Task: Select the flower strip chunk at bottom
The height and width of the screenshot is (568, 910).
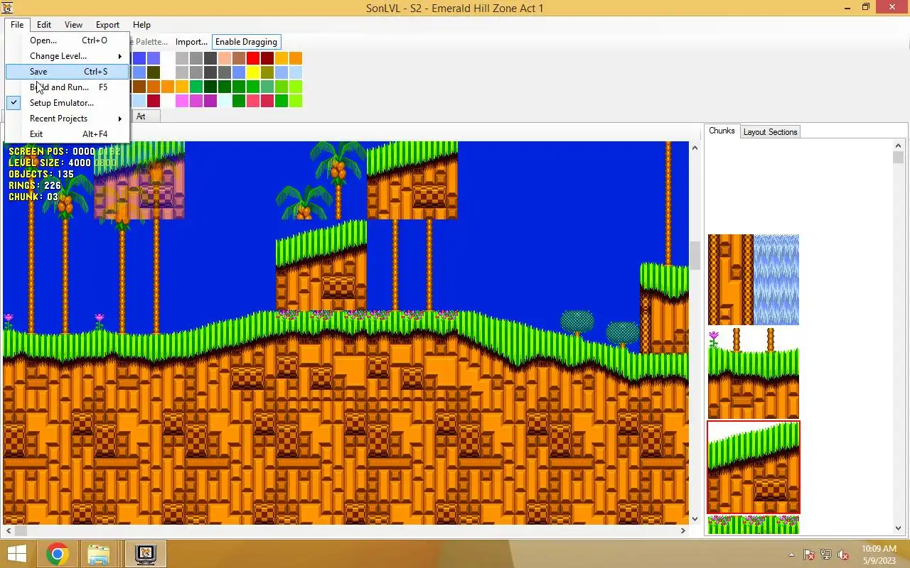Action: tap(754, 525)
